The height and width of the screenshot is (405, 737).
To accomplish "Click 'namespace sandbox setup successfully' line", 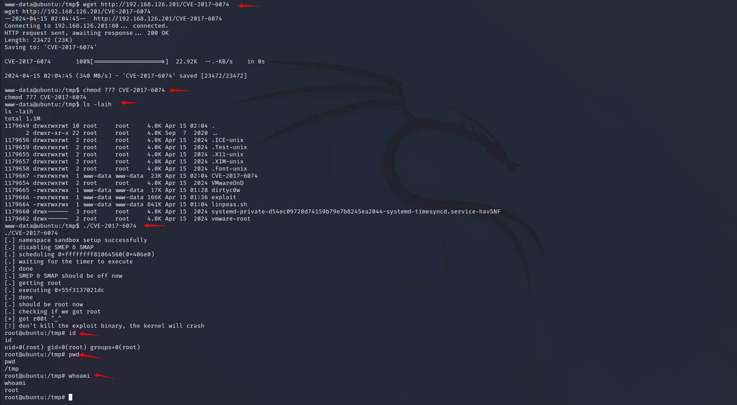I will (x=76, y=240).
